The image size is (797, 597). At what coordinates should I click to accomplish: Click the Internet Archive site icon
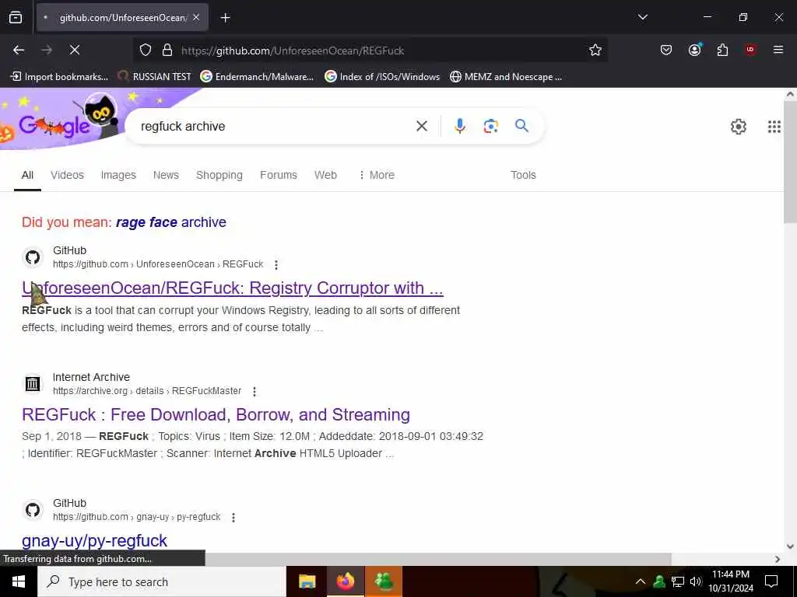[33, 384]
